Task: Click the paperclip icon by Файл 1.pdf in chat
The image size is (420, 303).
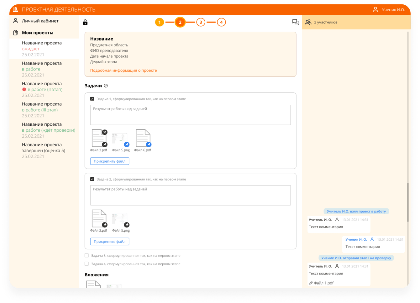Action: (311, 283)
